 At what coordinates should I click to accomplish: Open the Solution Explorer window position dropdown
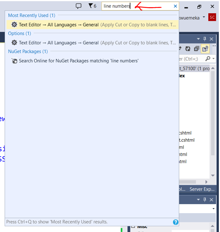[x=198, y=39]
